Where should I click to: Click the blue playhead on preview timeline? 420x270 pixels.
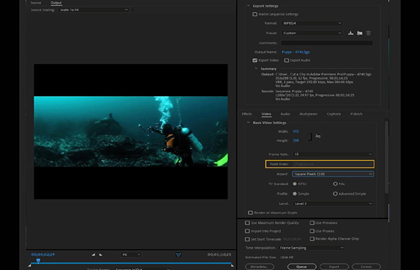tap(38, 260)
